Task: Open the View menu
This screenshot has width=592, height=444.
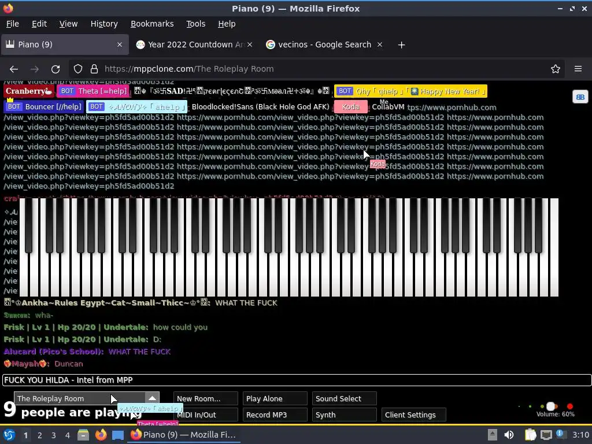Action: pyautogui.click(x=68, y=24)
